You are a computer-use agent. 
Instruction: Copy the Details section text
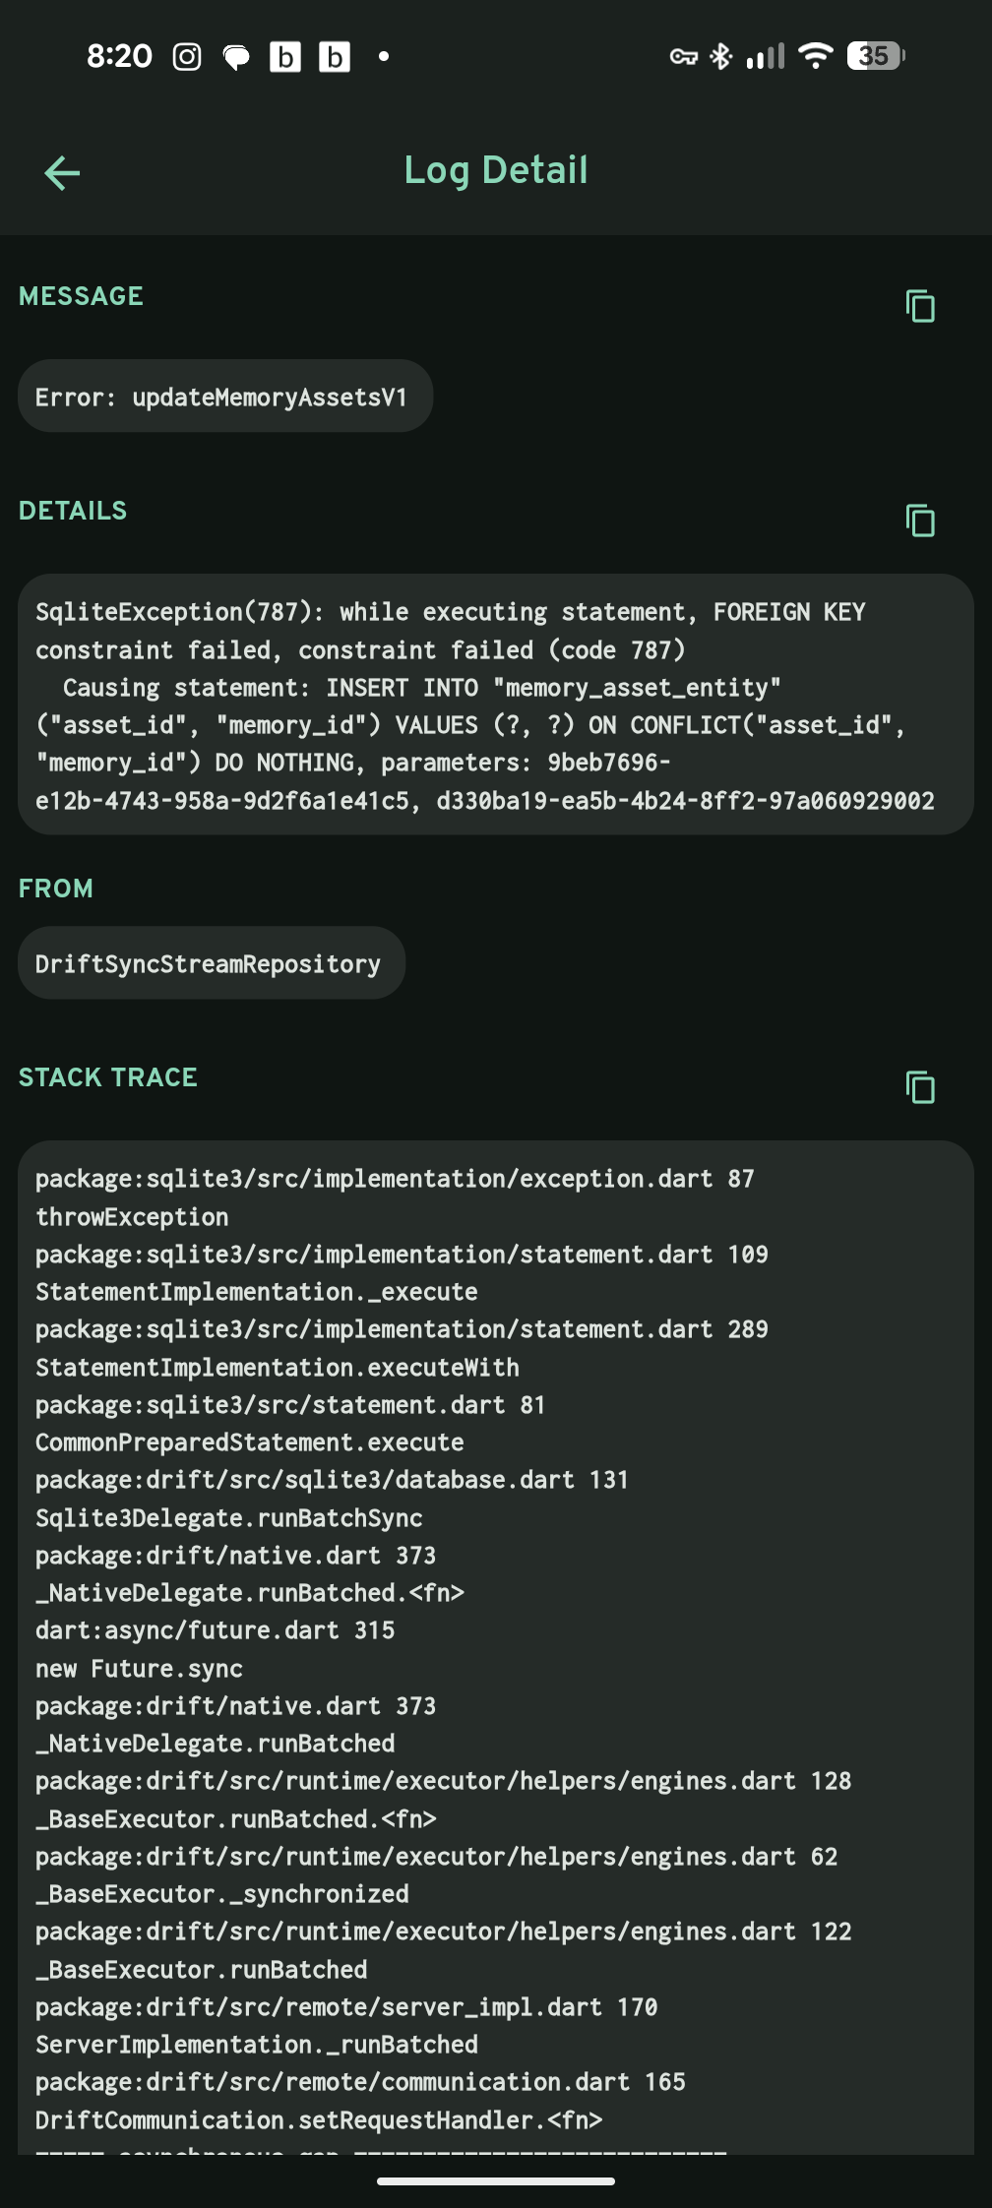[920, 521]
